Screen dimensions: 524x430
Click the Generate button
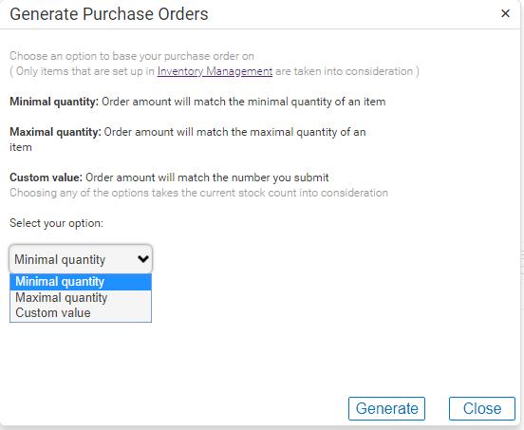pyautogui.click(x=386, y=408)
